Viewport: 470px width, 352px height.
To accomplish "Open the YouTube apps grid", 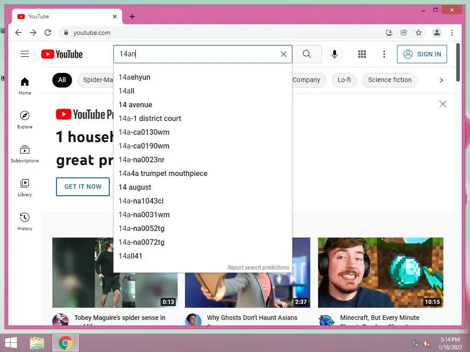I will pos(362,54).
